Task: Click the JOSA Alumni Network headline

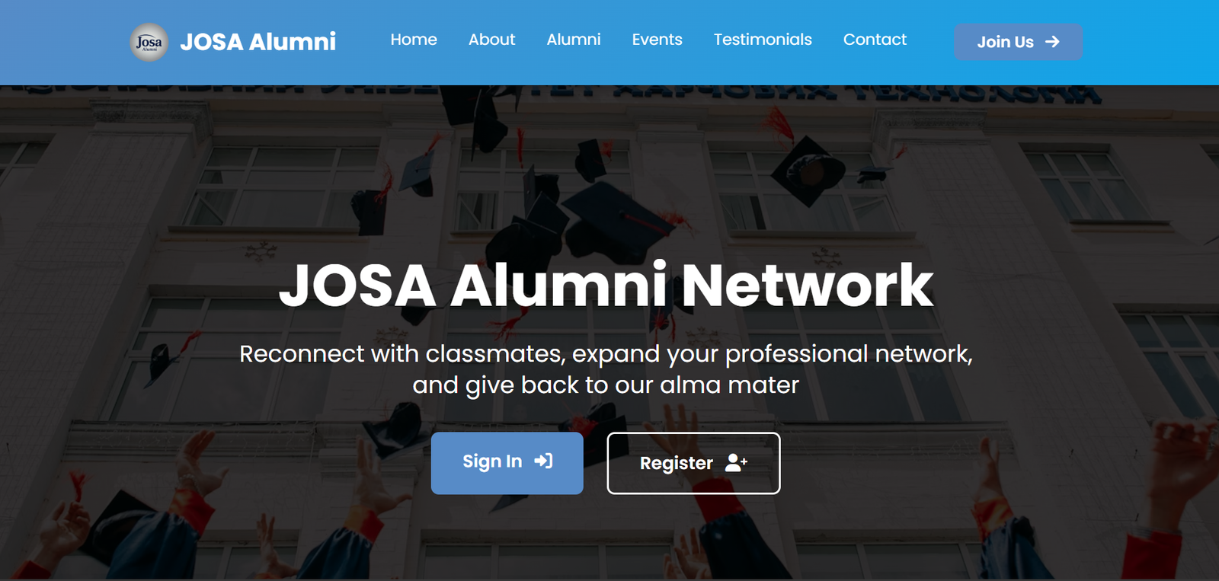Action: (607, 286)
